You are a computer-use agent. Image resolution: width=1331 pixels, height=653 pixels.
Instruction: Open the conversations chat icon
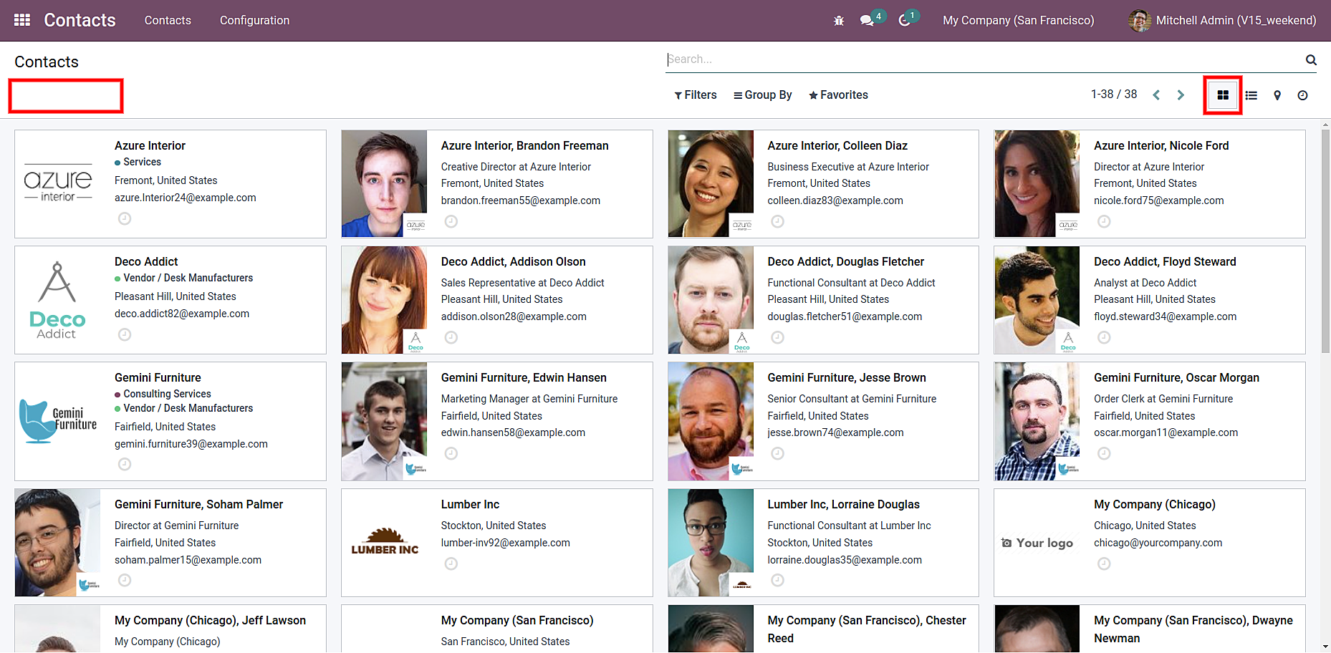867,20
